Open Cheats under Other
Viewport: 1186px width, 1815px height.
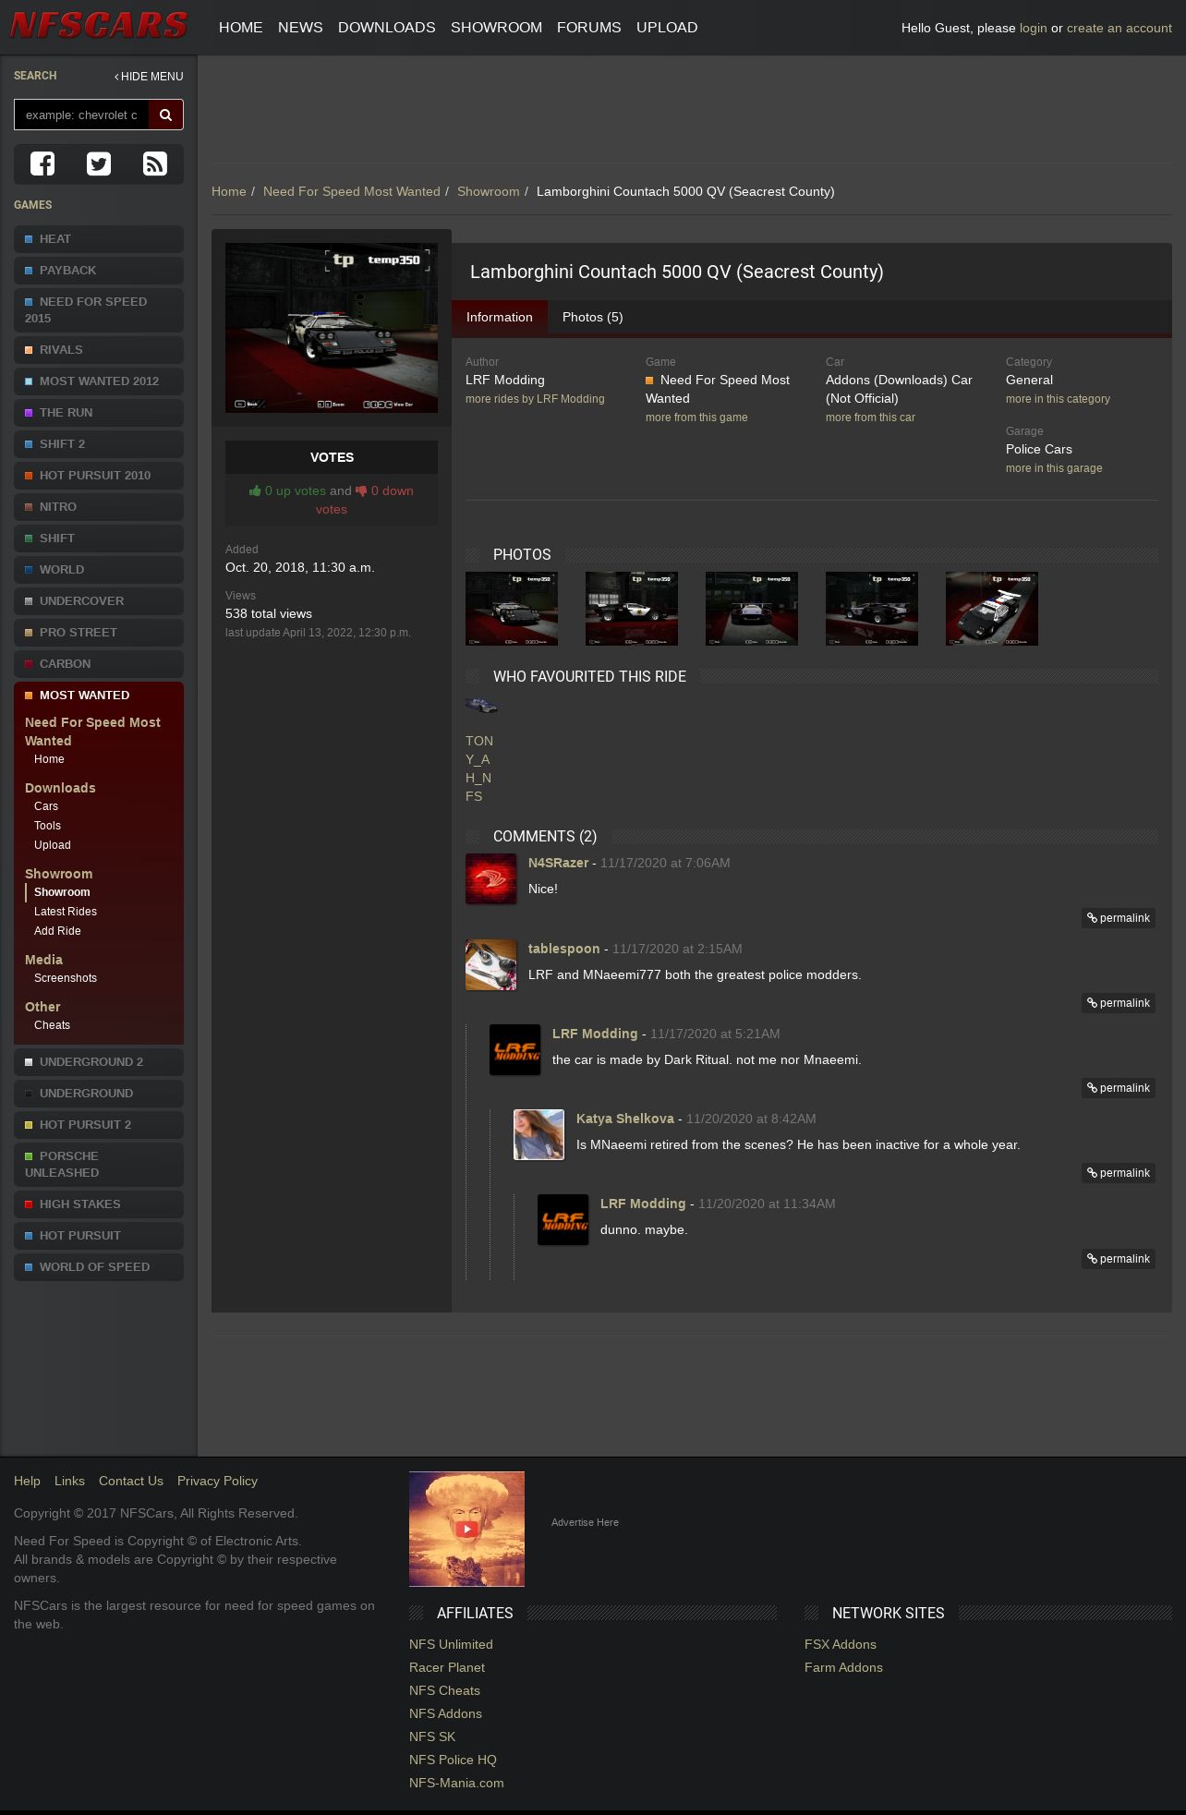pos(52,1025)
